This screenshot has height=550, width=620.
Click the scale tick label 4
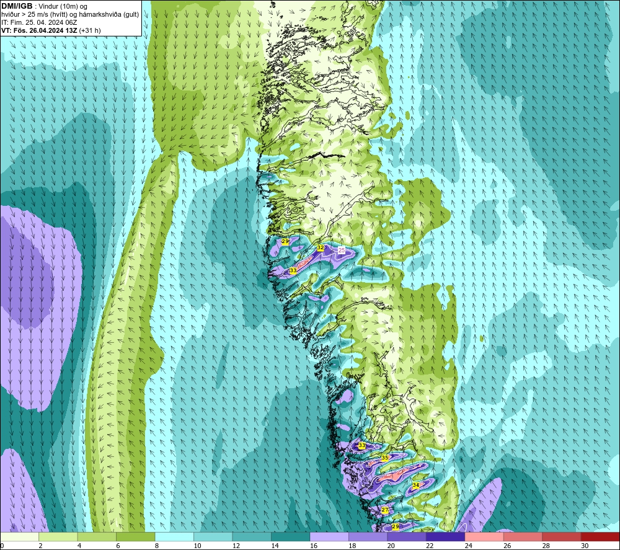click(x=79, y=546)
